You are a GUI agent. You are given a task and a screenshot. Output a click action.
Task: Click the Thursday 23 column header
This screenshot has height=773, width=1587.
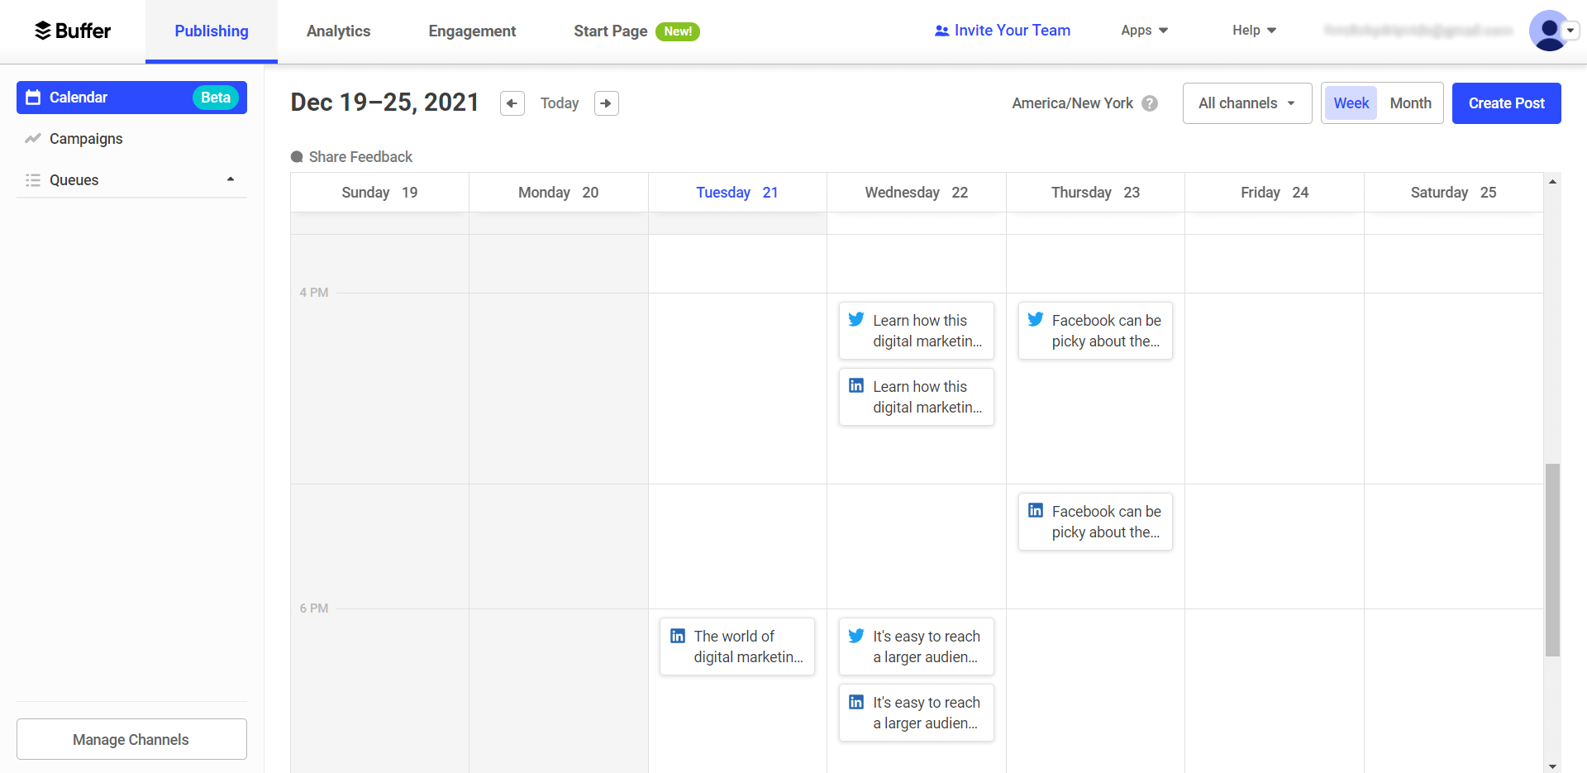coord(1095,193)
